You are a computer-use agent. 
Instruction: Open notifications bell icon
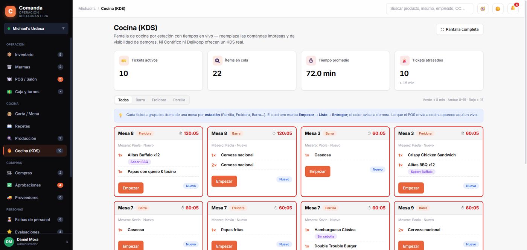coord(513,8)
